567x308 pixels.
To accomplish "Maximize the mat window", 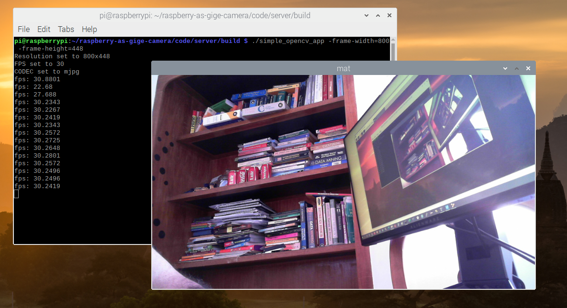I will point(517,68).
